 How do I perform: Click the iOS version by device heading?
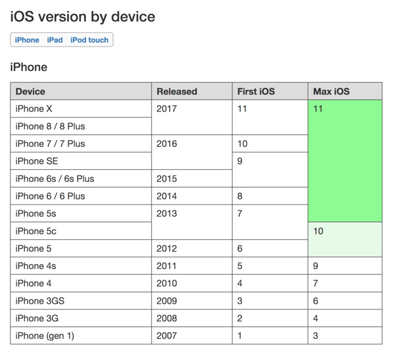coord(83,16)
